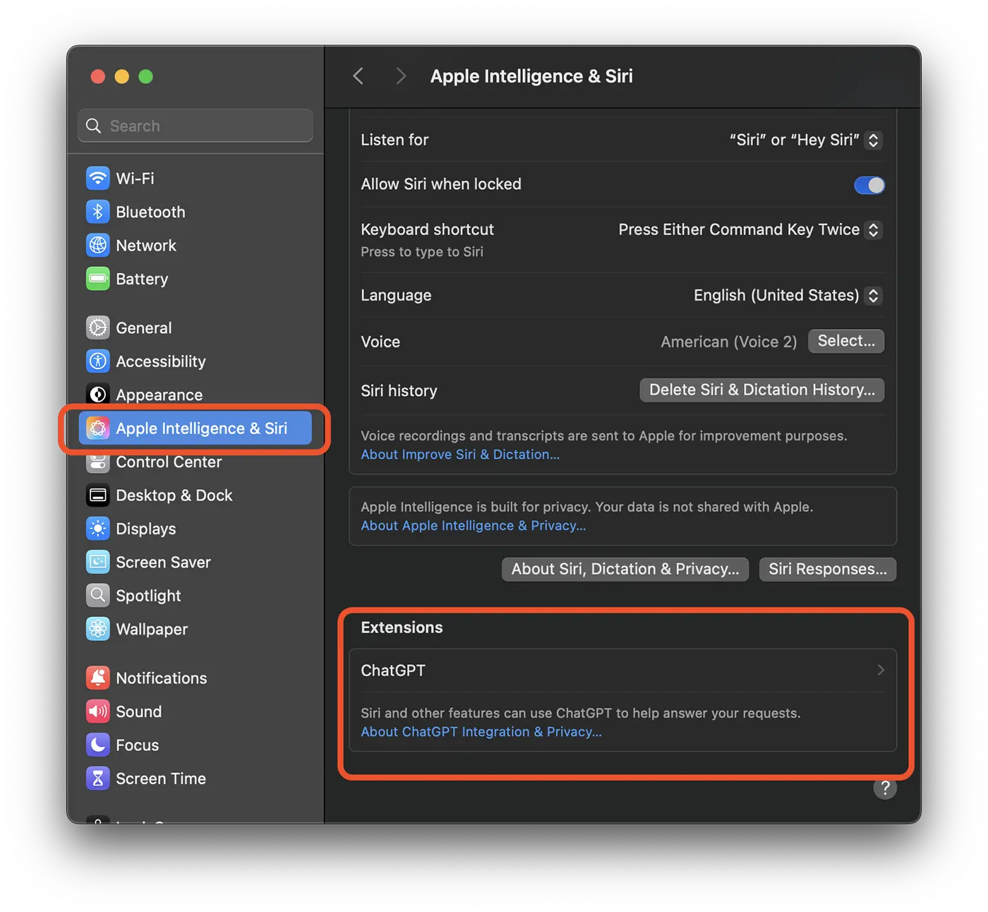Click Delete Siri & Dictation History button

[x=762, y=390]
